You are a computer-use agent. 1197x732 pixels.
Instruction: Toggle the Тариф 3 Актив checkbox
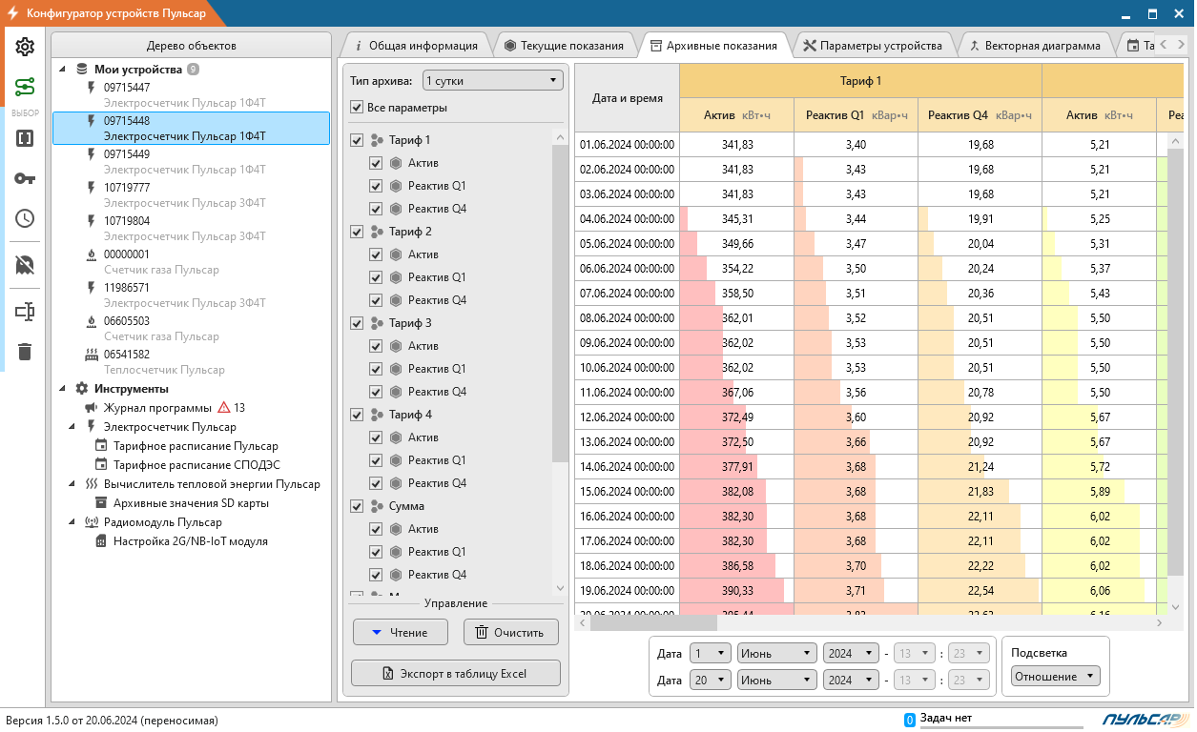click(x=376, y=346)
